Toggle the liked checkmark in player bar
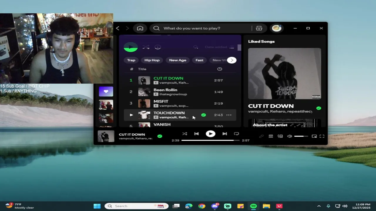376x211 pixels. 160,136
